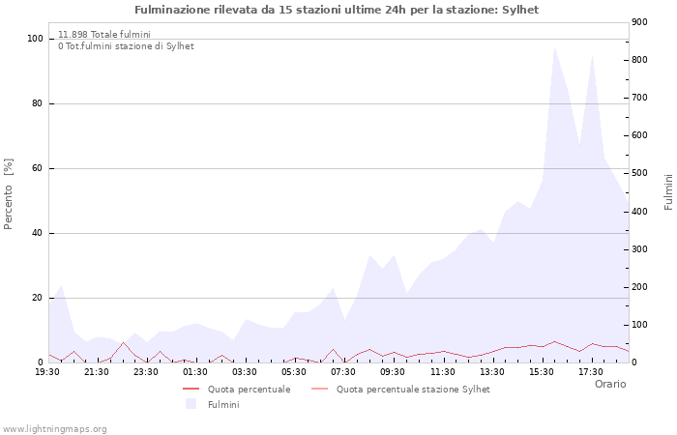Click the lavender 'Fulmini' legend swatch

191,404
